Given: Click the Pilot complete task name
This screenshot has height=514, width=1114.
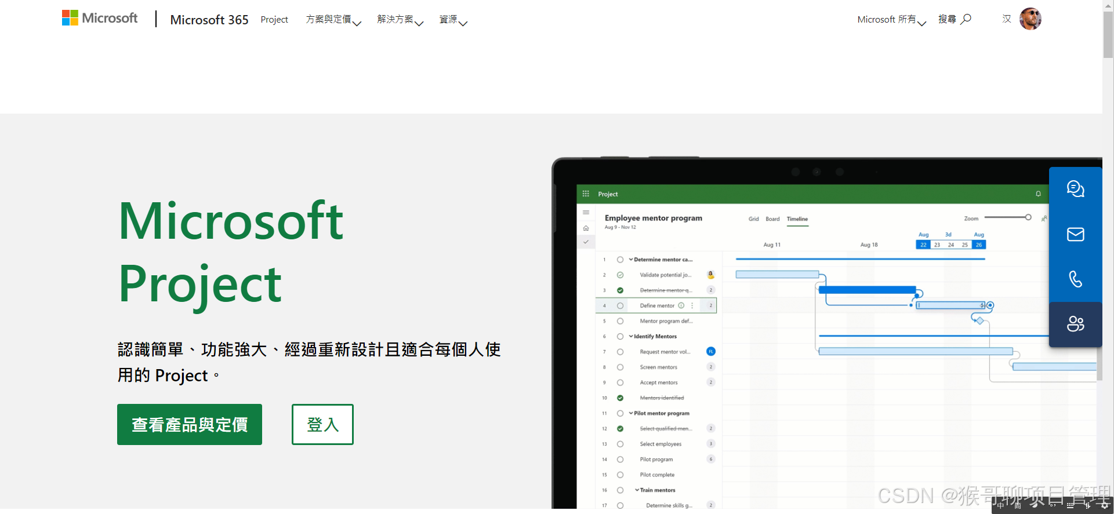Looking at the screenshot, I should click(657, 475).
